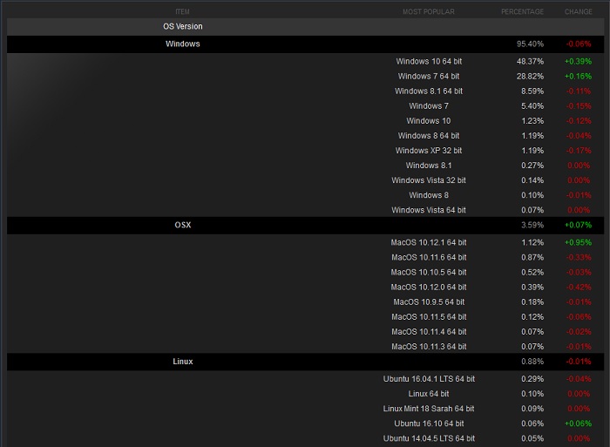Click the +0.95% change for MacOS 10.12.1
The width and height of the screenshot is (610, 447).
578,242
